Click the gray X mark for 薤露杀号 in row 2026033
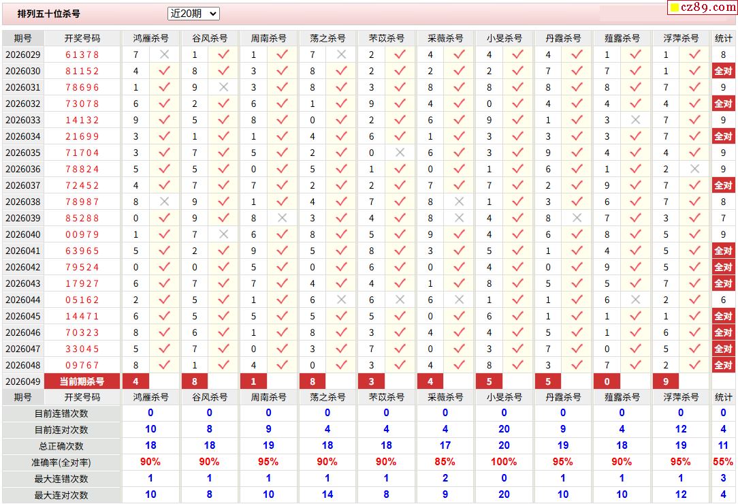Viewport: 738px width, 504px height. tap(635, 120)
